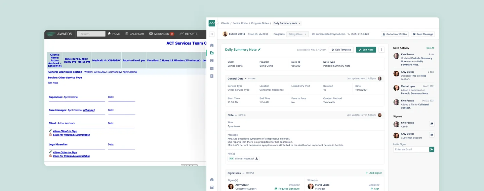Image resolution: width=484 pixels, height=191 pixels.
Task: Click the lower Calendar icon in the sidebar
Action: pos(212,187)
